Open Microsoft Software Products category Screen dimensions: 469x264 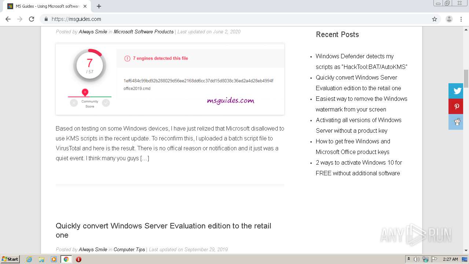click(144, 32)
